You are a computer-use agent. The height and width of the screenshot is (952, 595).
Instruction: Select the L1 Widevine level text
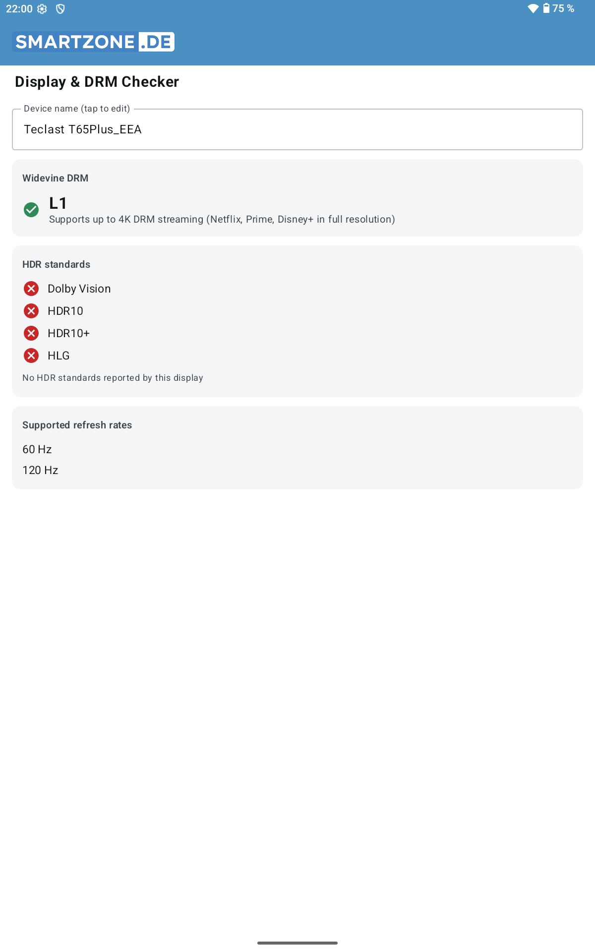click(58, 203)
